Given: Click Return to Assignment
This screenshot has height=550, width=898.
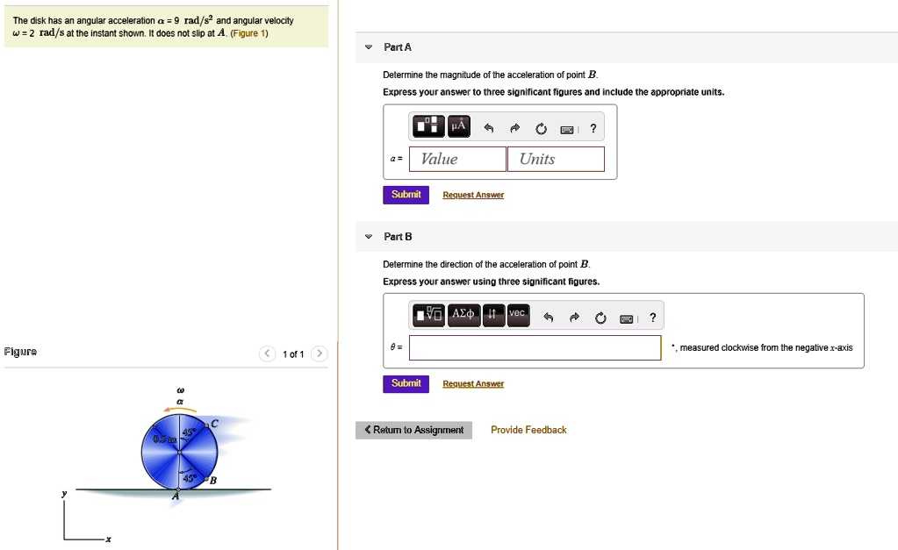Looking at the screenshot, I should point(413,430).
